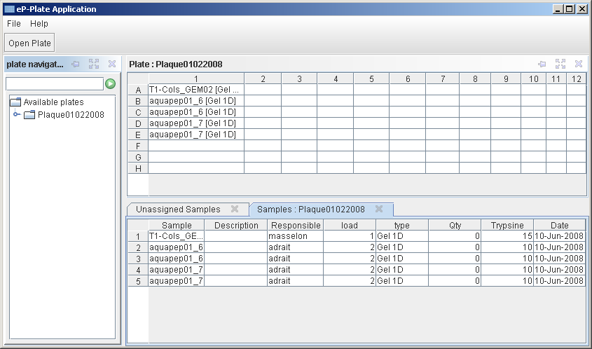
Task: Maximize the Plate : Plaque01022008 panel
Action: point(560,64)
